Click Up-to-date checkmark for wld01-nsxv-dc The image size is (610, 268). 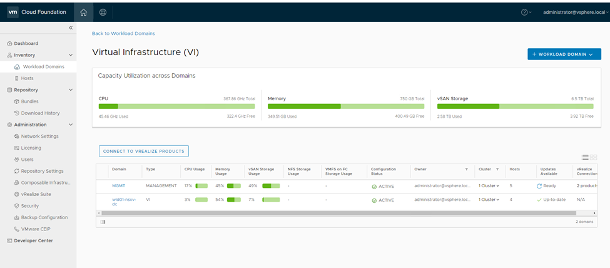point(539,200)
